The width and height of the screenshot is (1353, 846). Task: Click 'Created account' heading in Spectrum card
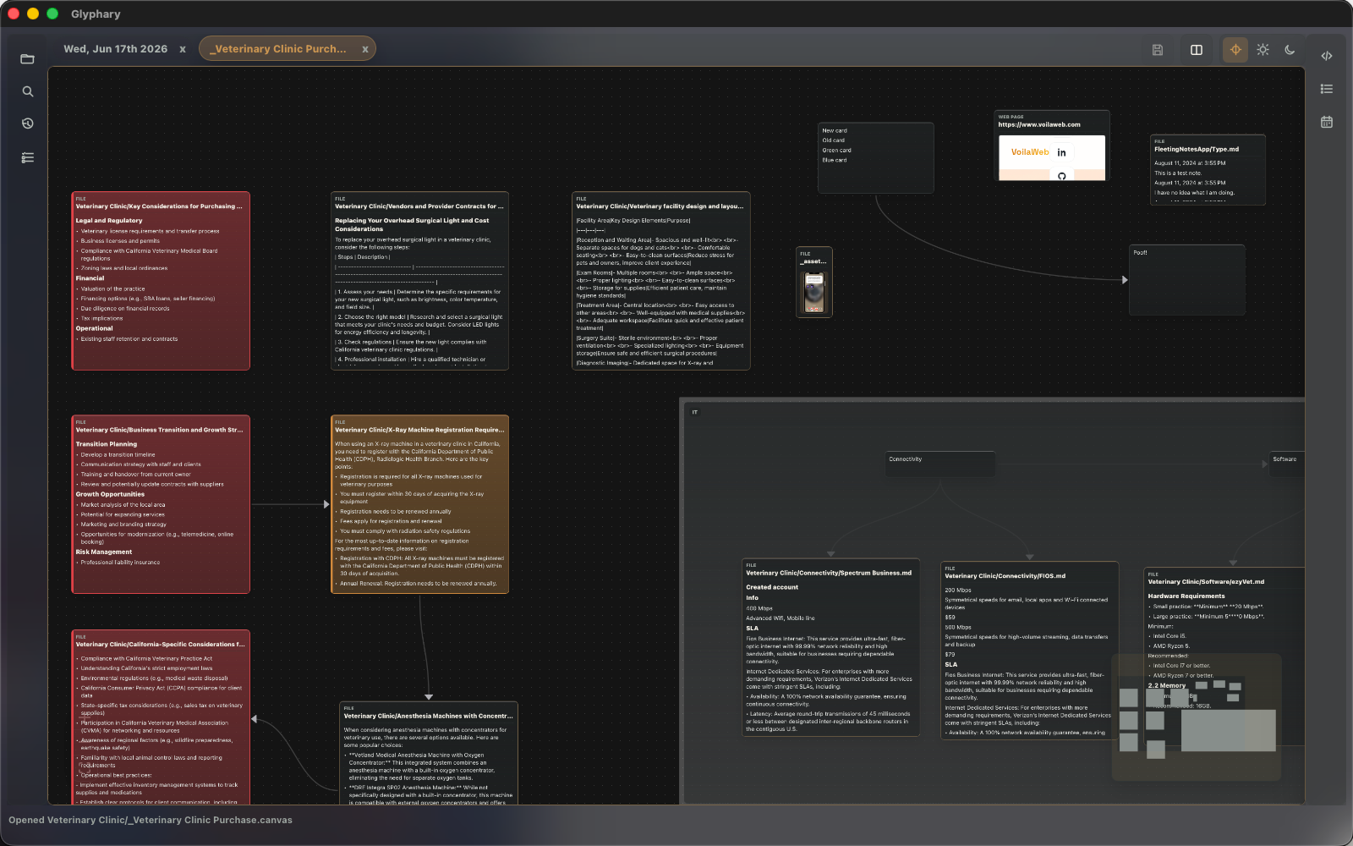pos(771,587)
